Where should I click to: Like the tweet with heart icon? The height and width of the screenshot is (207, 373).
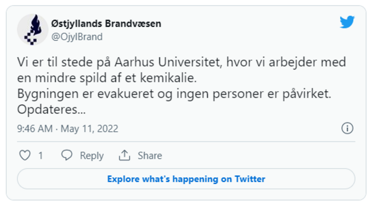click(25, 155)
